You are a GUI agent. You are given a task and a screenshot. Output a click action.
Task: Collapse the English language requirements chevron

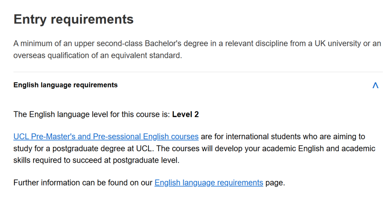pyautogui.click(x=375, y=85)
